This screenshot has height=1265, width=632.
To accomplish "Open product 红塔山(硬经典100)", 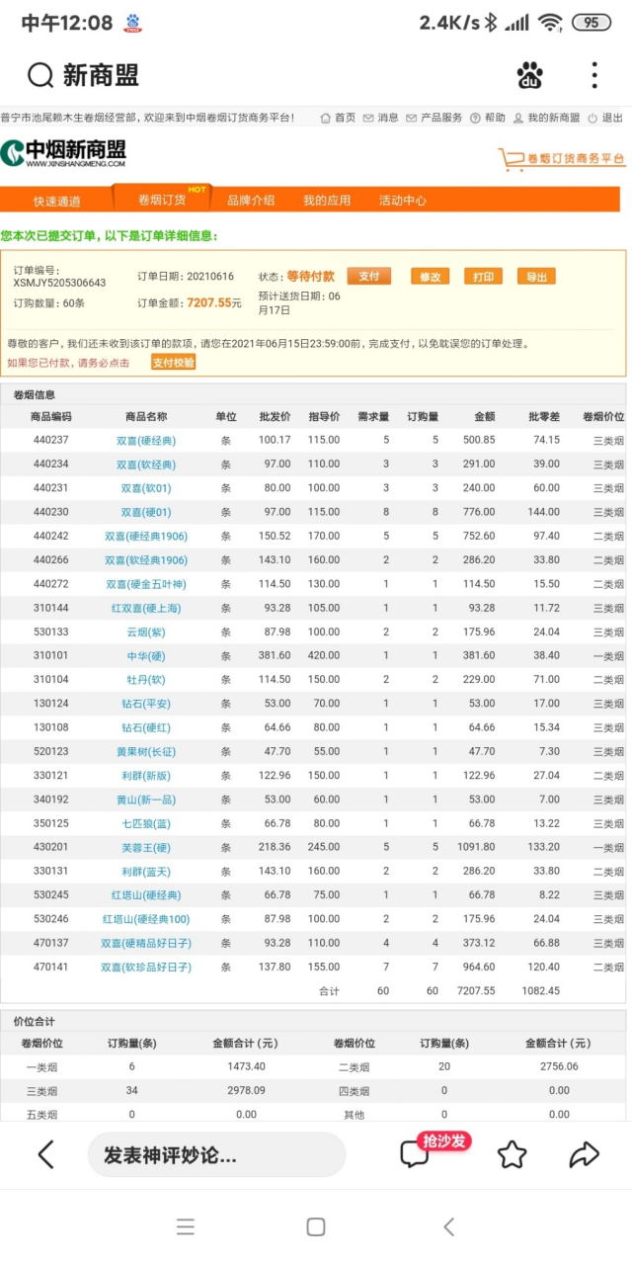I will tap(146, 919).
